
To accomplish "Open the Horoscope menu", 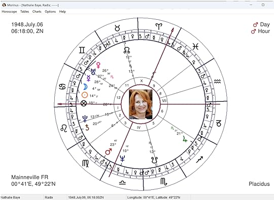I will coord(9,12).
